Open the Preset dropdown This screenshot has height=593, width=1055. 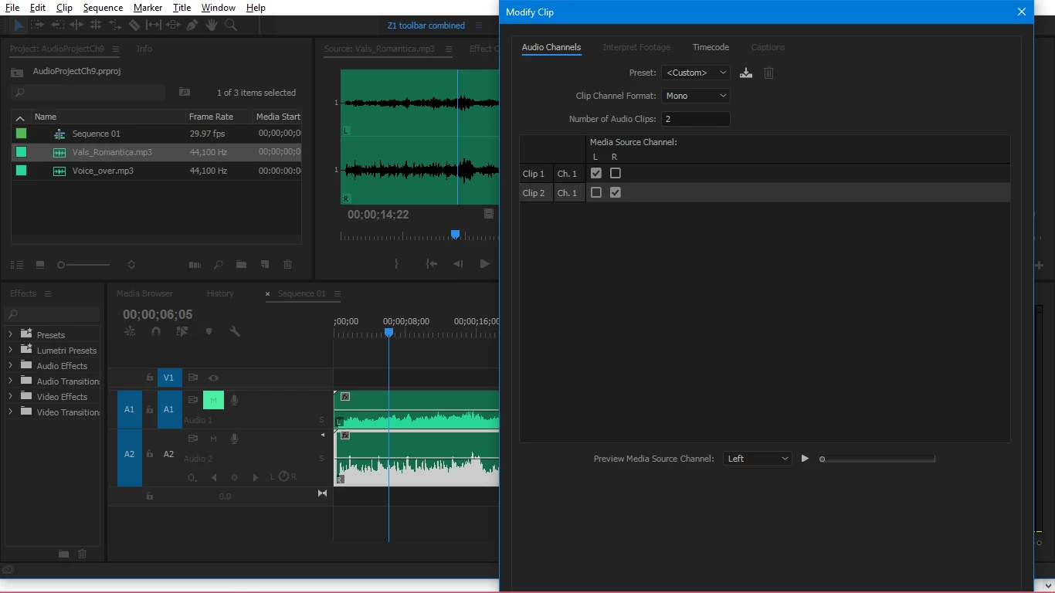click(696, 73)
